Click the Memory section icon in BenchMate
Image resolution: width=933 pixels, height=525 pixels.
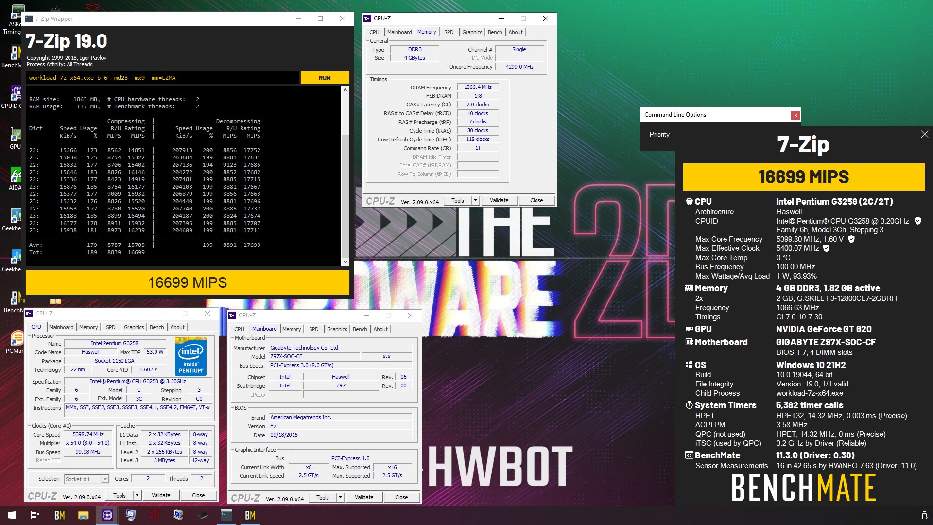tap(689, 288)
